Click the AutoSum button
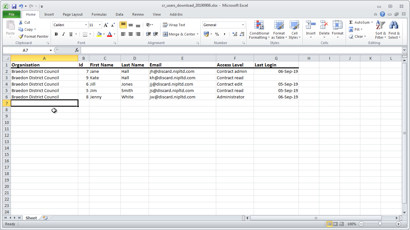The image size is (410, 230). click(x=359, y=22)
